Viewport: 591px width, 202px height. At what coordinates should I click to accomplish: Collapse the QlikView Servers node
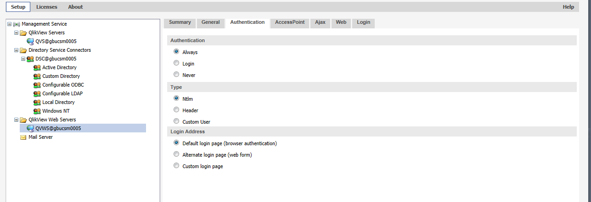click(x=17, y=33)
